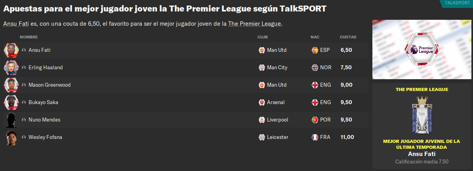Open The Premier League link in sentence
This screenshot has height=171, width=473.
point(255,24)
